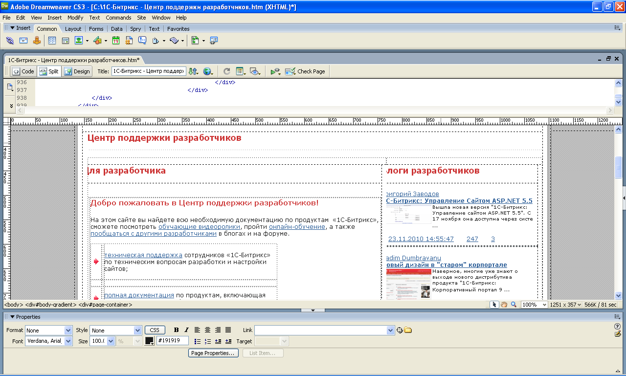Insert an Image
This screenshot has height=376, width=626.
coord(78,41)
